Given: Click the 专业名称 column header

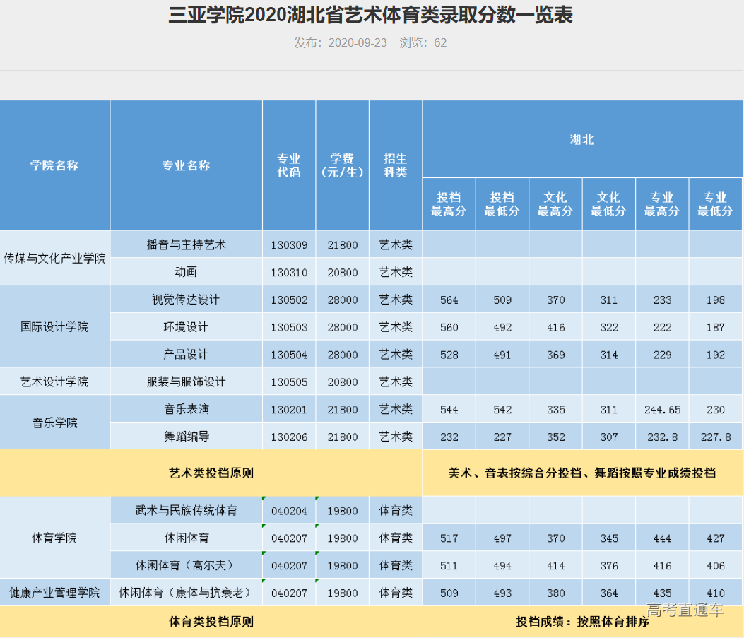Looking at the screenshot, I should [x=185, y=165].
